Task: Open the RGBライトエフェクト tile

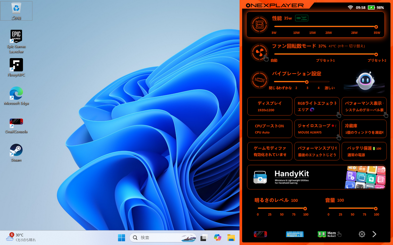Action: (317, 106)
